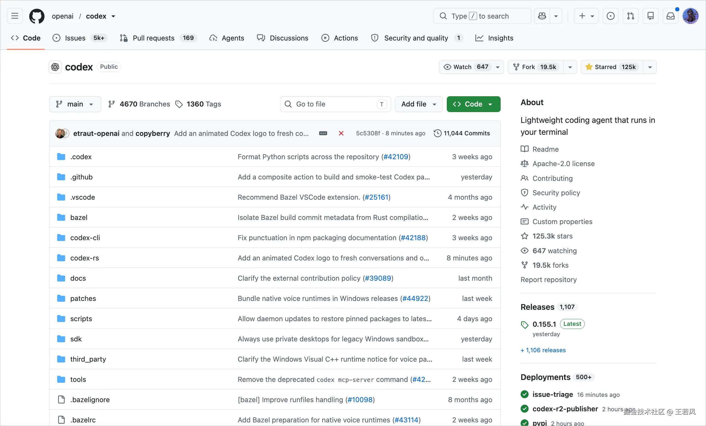Click the OpenAI logo beside codex title
The width and height of the screenshot is (706, 426).
(55, 67)
